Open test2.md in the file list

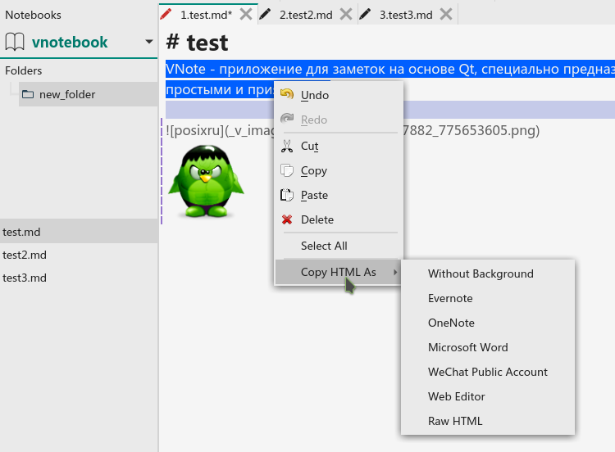click(x=79, y=255)
